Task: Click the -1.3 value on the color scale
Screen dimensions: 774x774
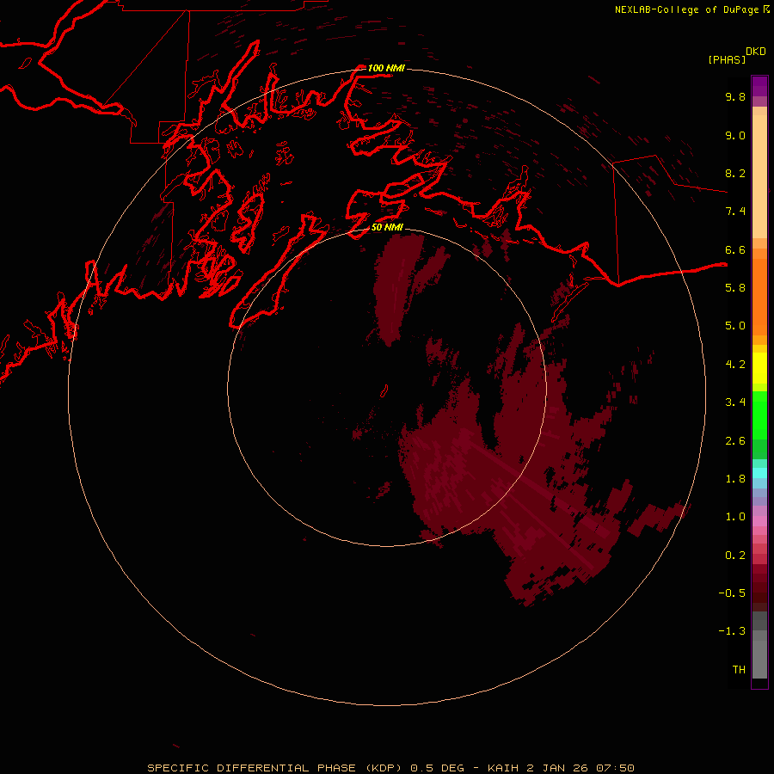Action: tap(732, 631)
